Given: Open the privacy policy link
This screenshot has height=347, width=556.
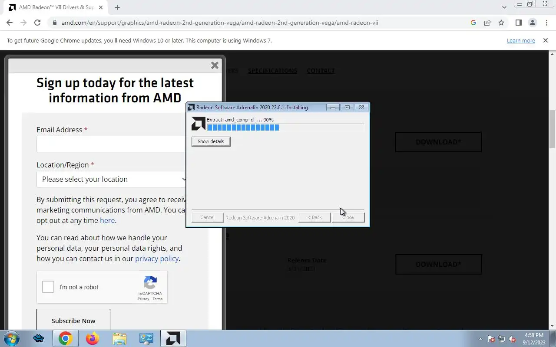Looking at the screenshot, I should pos(157,259).
